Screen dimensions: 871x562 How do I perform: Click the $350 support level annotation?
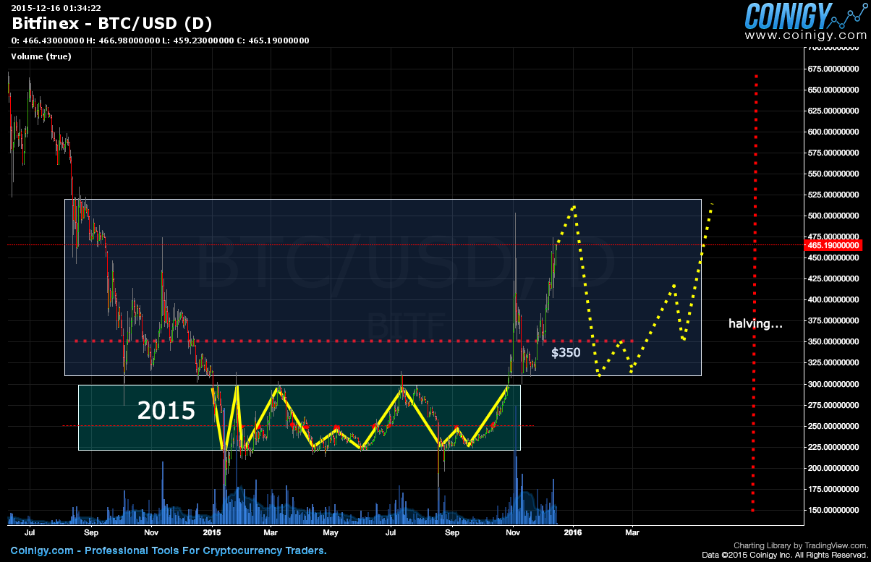(564, 353)
